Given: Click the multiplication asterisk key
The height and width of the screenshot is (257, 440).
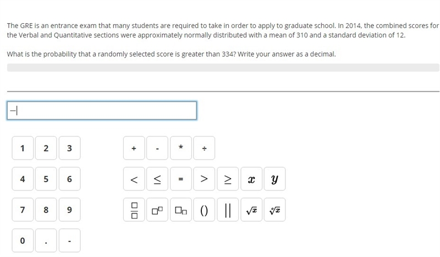Looking at the screenshot, I should click(181, 148).
